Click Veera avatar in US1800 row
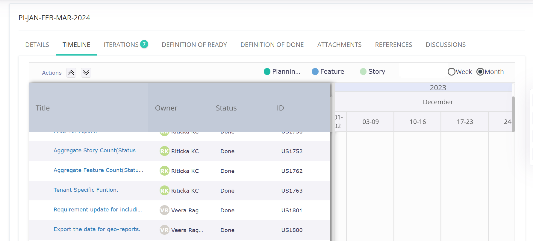The height and width of the screenshot is (241, 533). pos(164,230)
